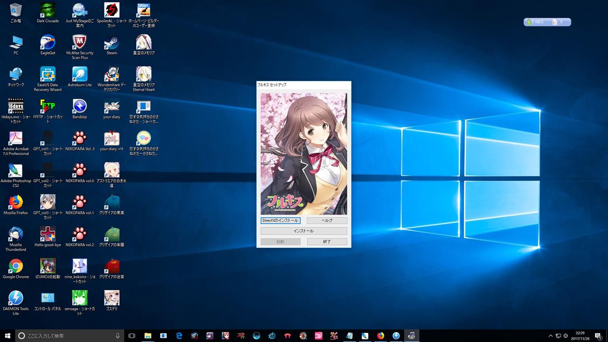
Task: Select the Mozilla Thunderbird desktop icon
Action: coord(16,239)
